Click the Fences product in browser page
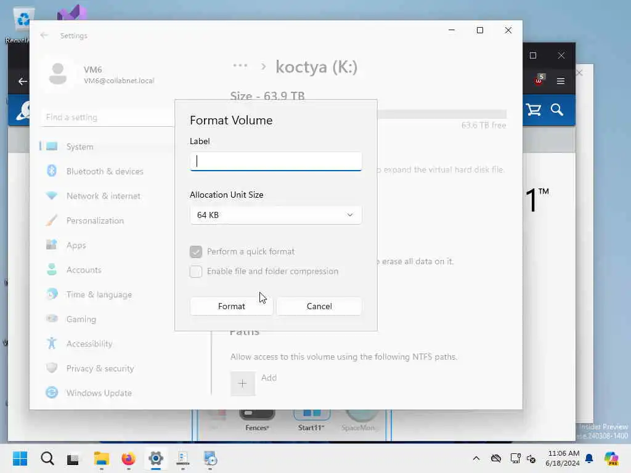 (257, 421)
